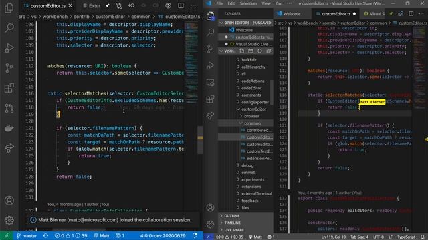Screen dimensions: 428x240
Task: Click open changes icon in left editor toolbar
Action: [132, 6]
